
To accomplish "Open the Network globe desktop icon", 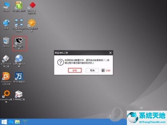I will [6, 24].
